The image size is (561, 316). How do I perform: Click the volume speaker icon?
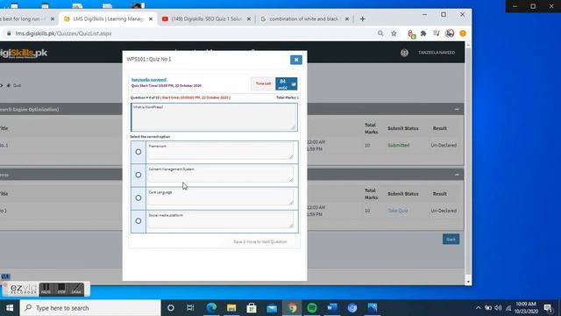[x=498, y=308]
